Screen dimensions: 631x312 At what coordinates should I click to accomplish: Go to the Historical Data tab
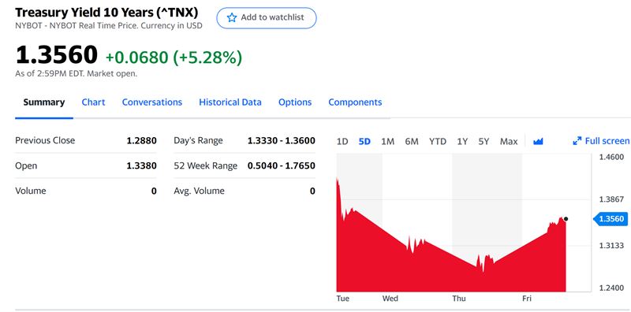click(230, 102)
